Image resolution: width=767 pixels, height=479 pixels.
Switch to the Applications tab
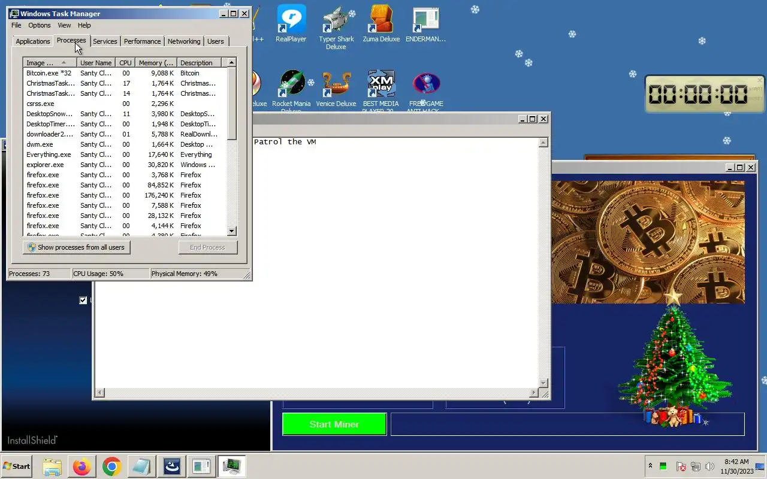(33, 41)
